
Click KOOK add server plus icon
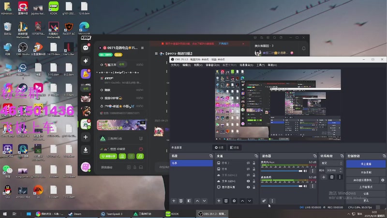86,137
